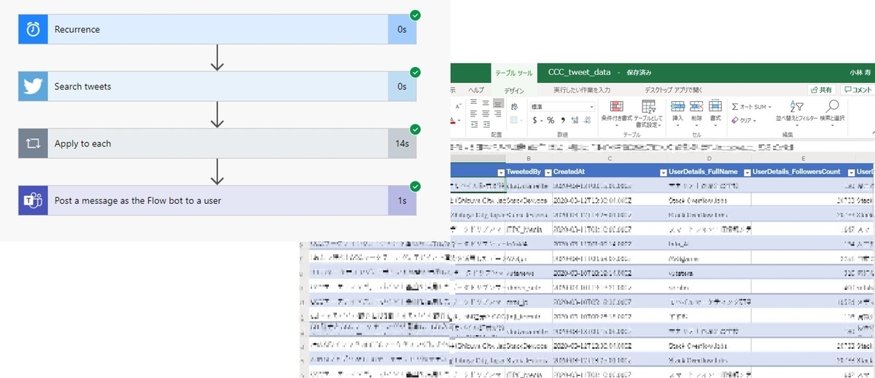Toggle the middle vertical align button
The image size is (875, 378).
[486, 102]
